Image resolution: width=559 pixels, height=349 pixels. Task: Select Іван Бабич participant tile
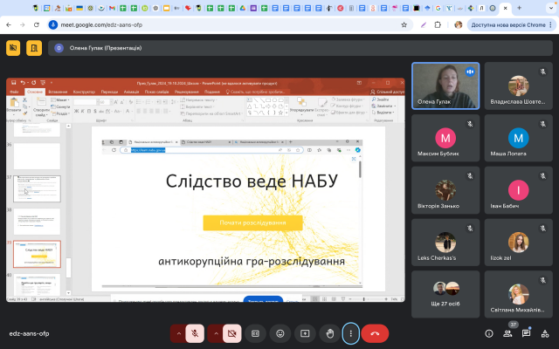click(518, 190)
